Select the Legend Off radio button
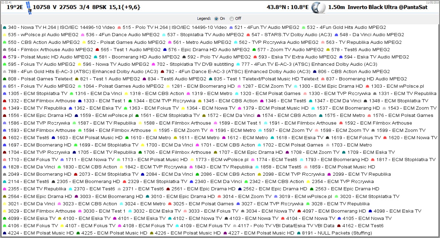Image resolution: width=440 pixels, height=238 pixels. 232,18
